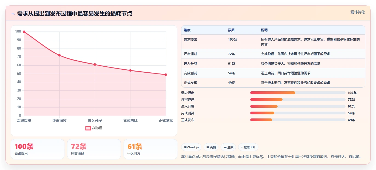Select the 72条 评审通过 stat card

tap(94, 149)
